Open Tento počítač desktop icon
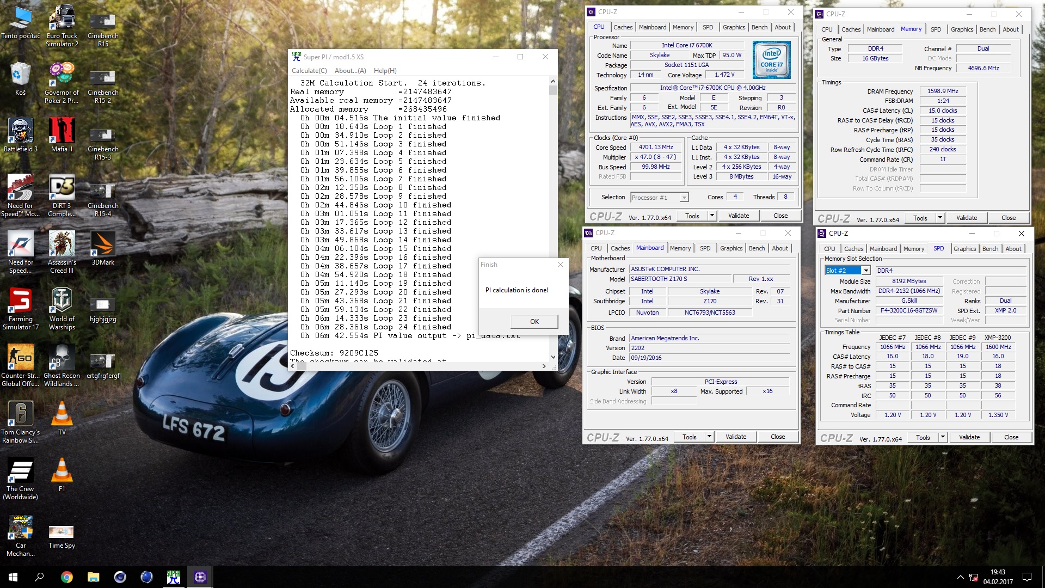1045x588 pixels. [21, 22]
